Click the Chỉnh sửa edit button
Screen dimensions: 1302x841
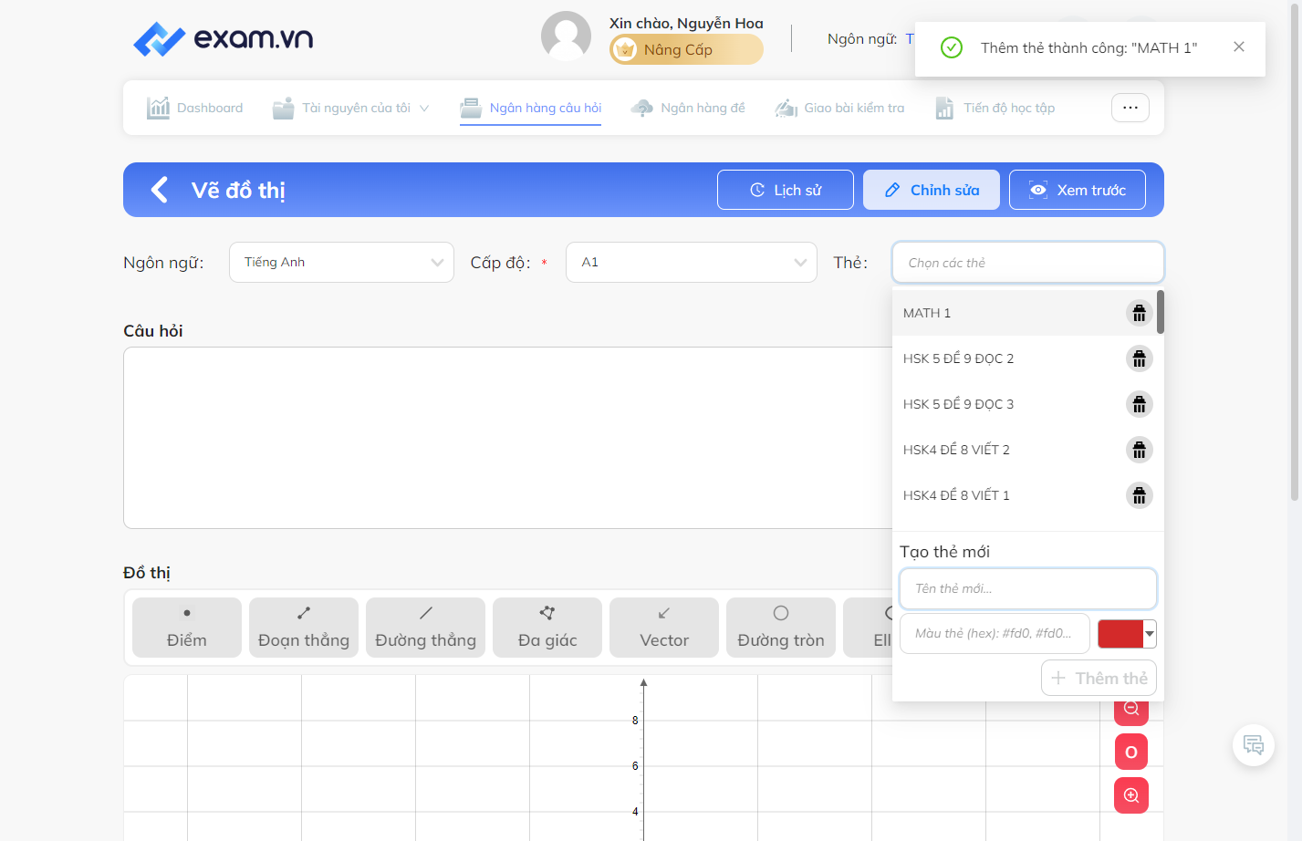point(932,190)
